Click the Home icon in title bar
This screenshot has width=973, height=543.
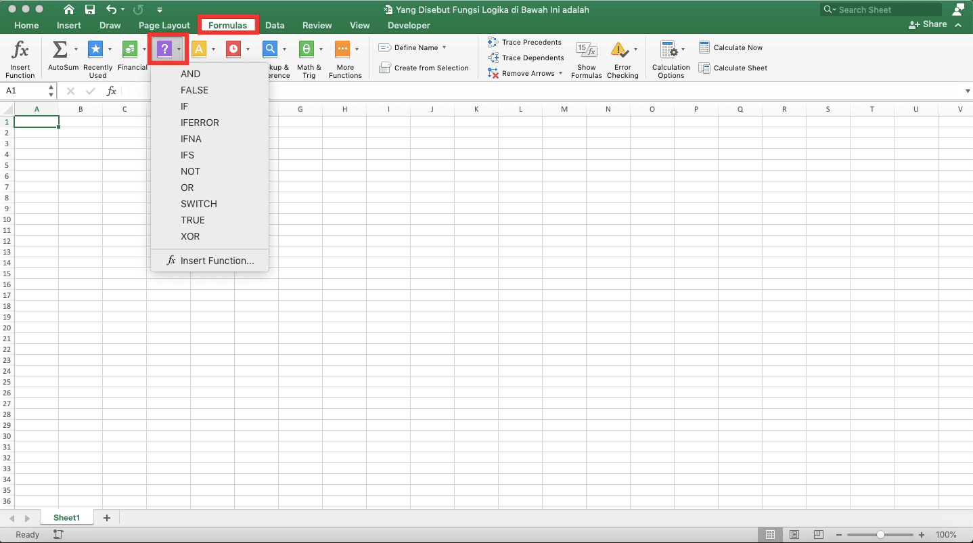69,10
